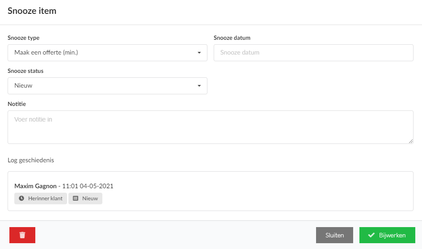Expand the Snooze status dropdown arrow
Viewport: 422px width, 249px height.
[199, 86]
